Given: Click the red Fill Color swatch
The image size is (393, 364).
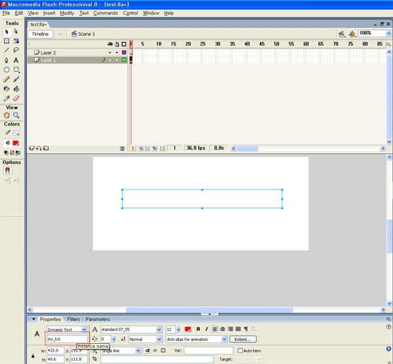Looking at the screenshot, I should [16, 143].
